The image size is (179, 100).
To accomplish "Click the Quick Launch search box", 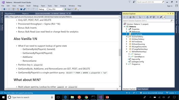I will (x=150, y=2).
